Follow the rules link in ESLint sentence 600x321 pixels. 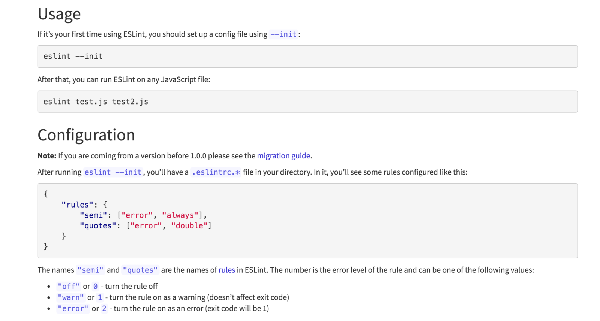click(x=227, y=270)
